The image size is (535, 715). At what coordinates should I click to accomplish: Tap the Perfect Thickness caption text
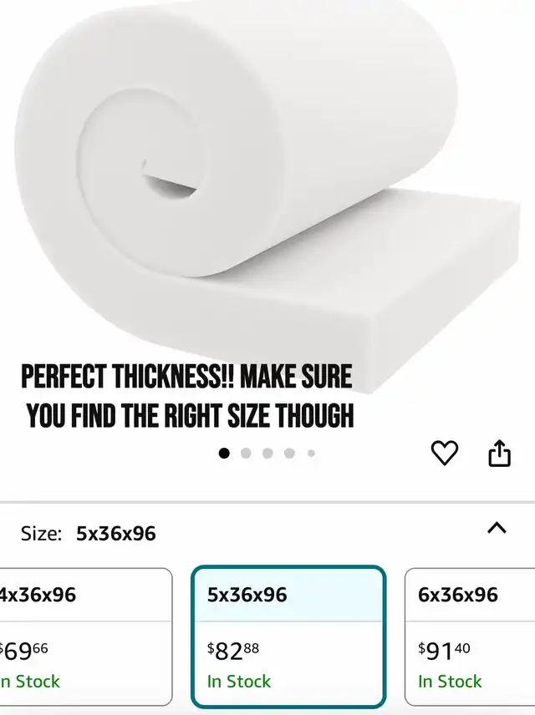pyautogui.click(x=187, y=396)
